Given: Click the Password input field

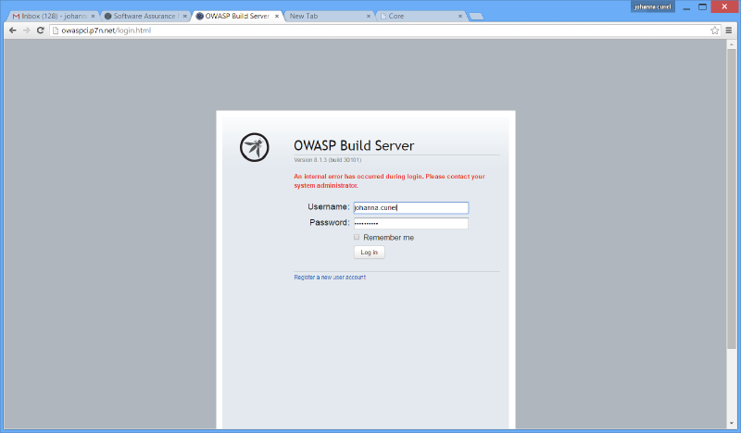Looking at the screenshot, I should 410,223.
